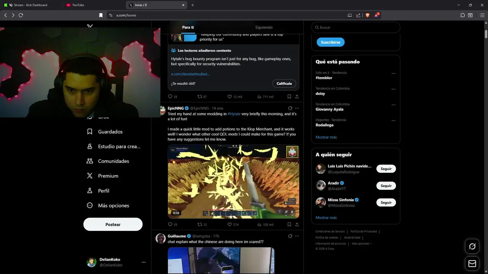Open DelianKoko account menu dots
The image size is (488, 274).
[x=144, y=262]
